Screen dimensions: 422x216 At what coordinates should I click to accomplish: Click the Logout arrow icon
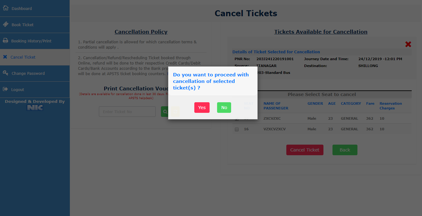[x=5, y=89]
